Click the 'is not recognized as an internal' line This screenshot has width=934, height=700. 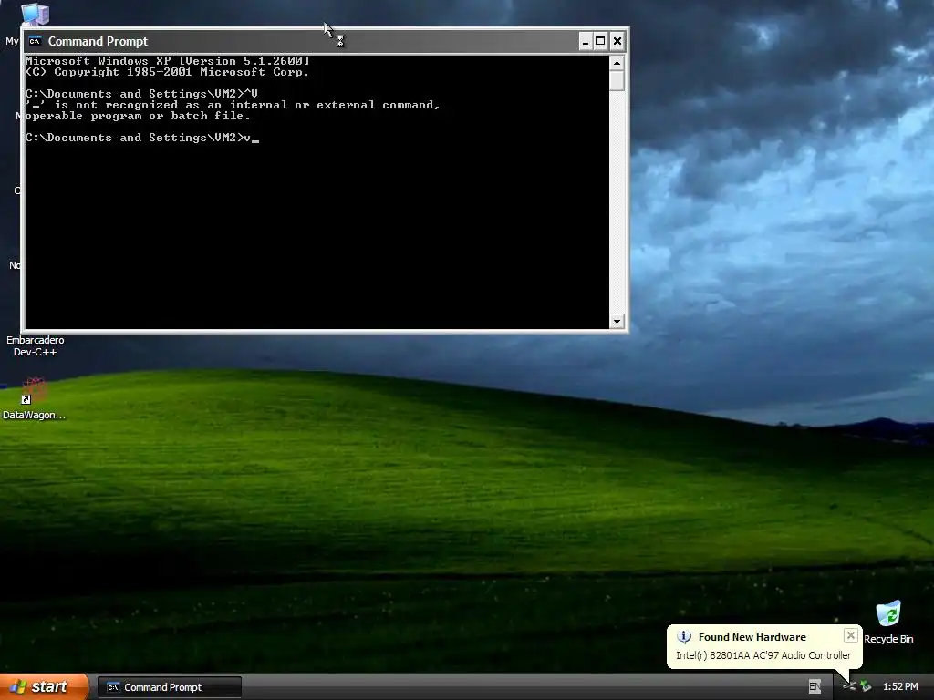click(x=233, y=105)
